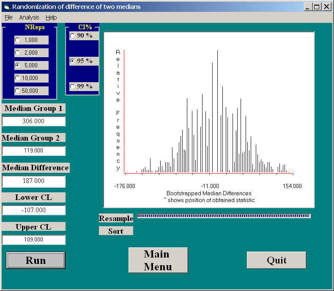Maximize the application window
334x291 pixels.
317,7
